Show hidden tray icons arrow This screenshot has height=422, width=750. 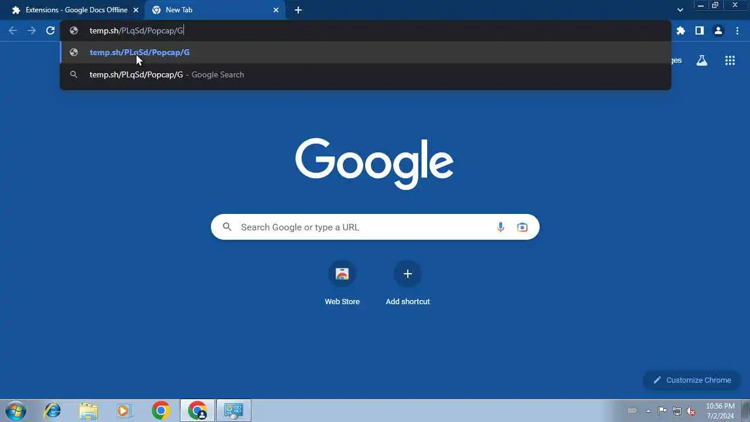coord(648,411)
